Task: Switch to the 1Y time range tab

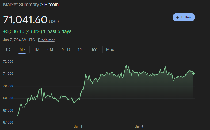Action: (x=80, y=50)
